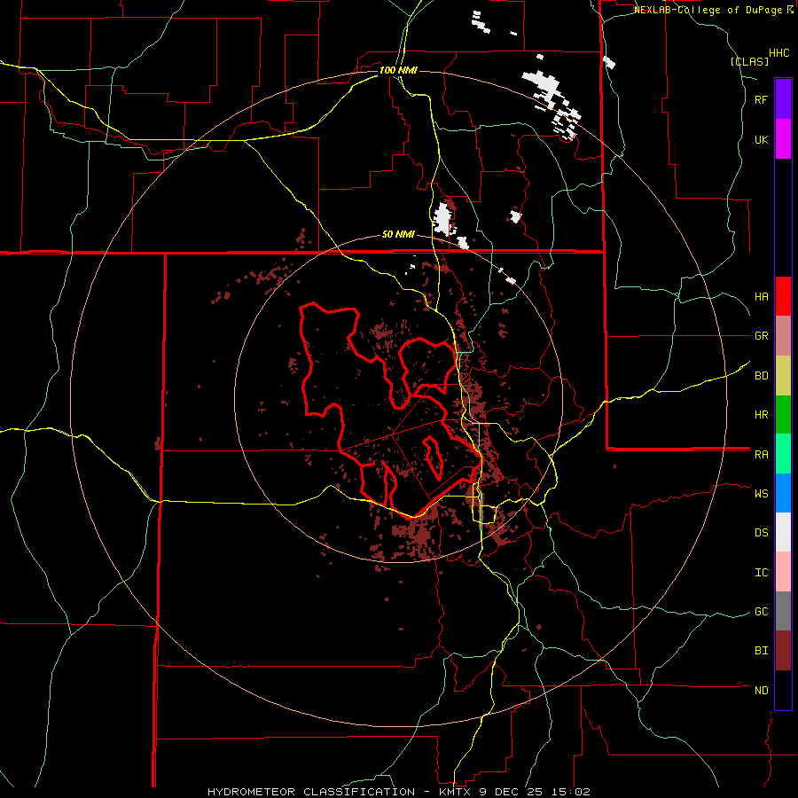This screenshot has width=798, height=798.
Task: Select the GC gray legend swatch
Action: point(783,611)
